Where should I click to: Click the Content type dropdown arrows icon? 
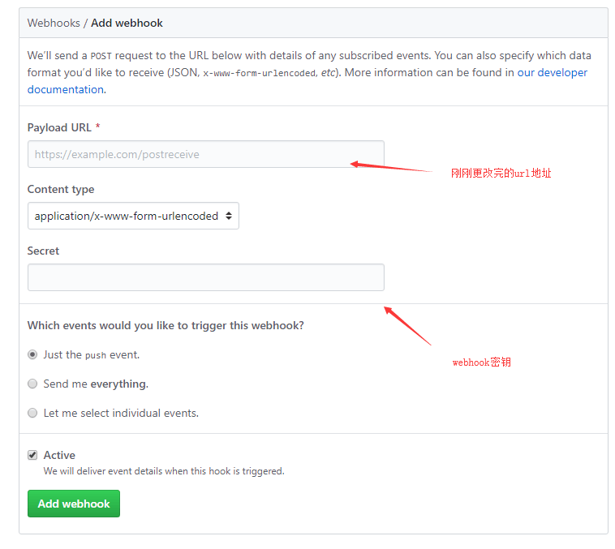229,216
